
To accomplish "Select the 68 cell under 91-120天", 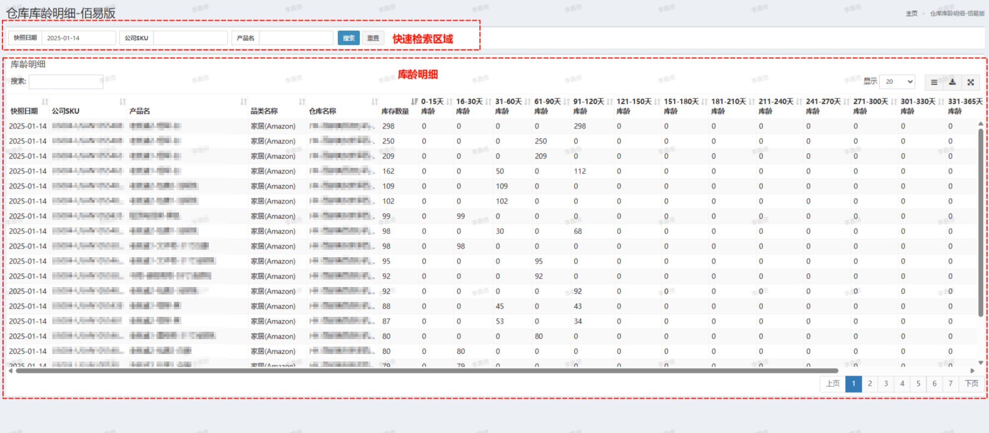I will (x=578, y=231).
